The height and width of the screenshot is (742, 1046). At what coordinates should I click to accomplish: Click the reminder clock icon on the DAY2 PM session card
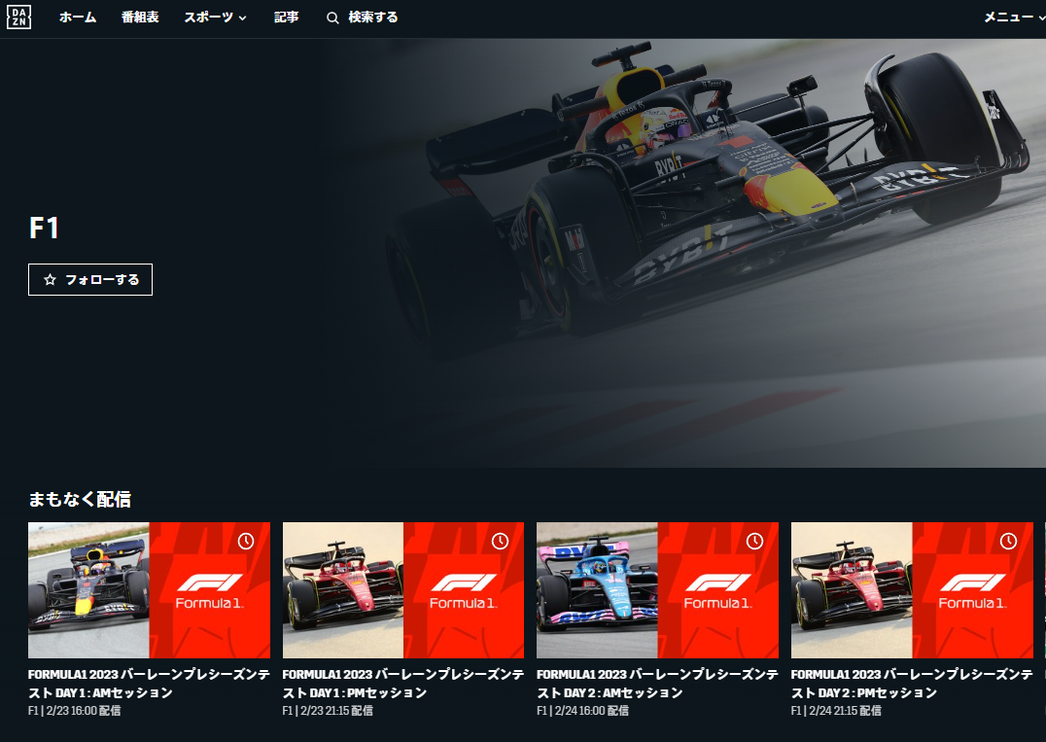pos(1009,541)
